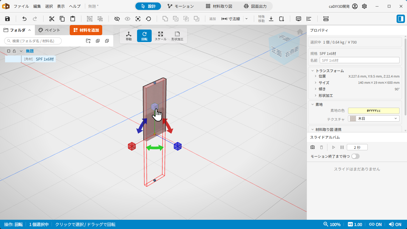Click the #ffffcc base color swatch
The image size is (407, 229).
(x=374, y=111)
